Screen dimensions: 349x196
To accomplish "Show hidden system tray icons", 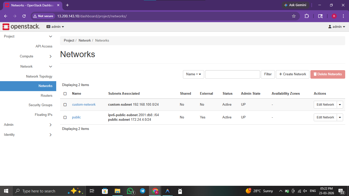I will click(281, 191).
